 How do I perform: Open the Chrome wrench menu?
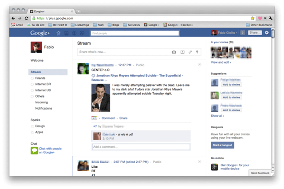pyautogui.click(x=270, y=18)
